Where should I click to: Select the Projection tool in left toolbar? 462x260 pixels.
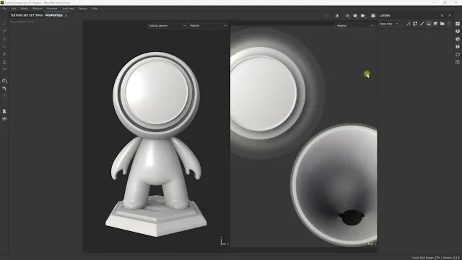click(x=4, y=39)
